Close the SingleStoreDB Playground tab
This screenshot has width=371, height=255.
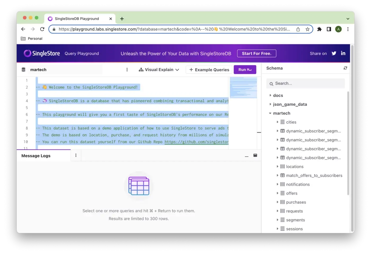coord(111,19)
